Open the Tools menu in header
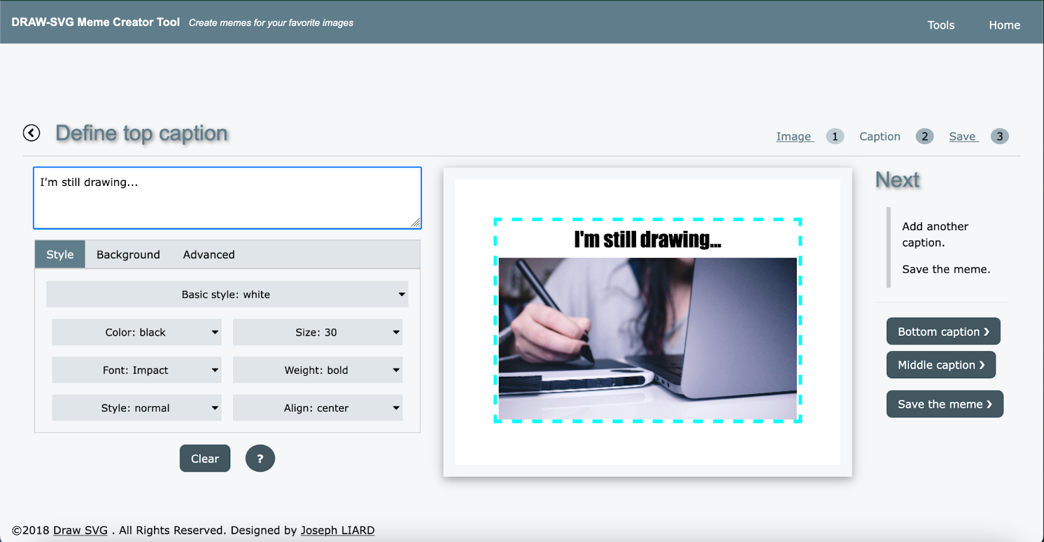 (x=940, y=25)
